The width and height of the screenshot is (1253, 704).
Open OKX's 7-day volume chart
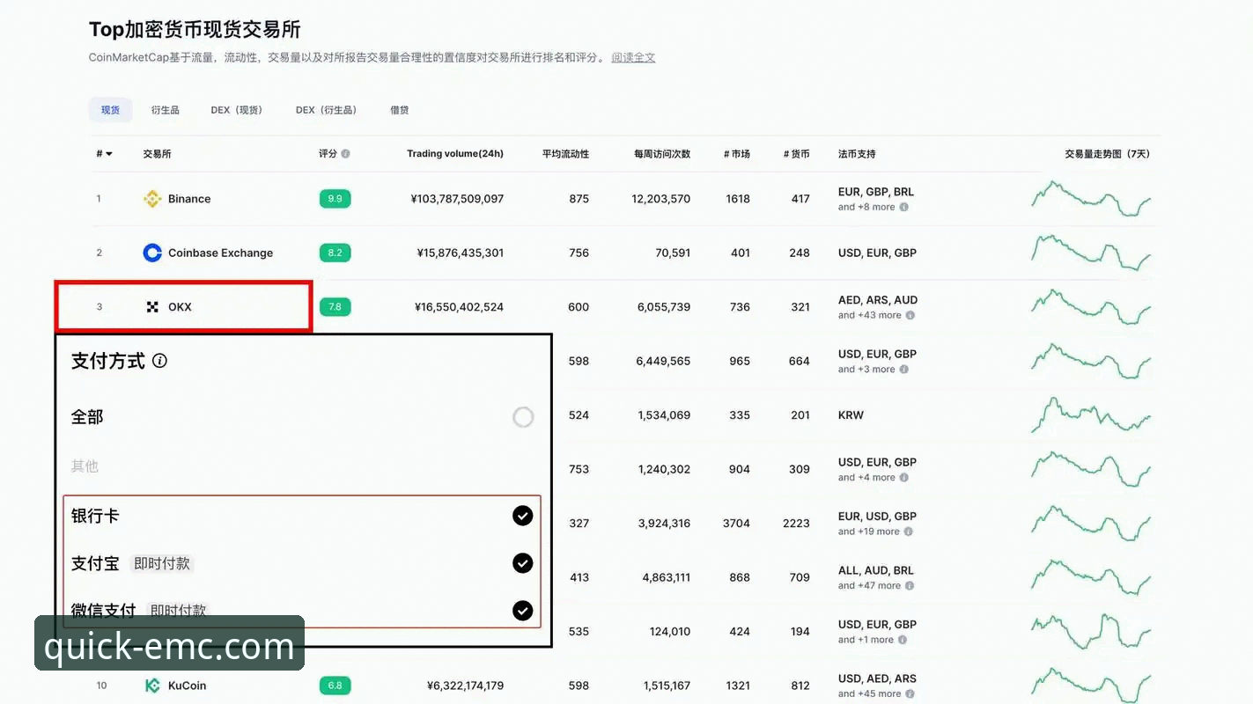(1091, 307)
